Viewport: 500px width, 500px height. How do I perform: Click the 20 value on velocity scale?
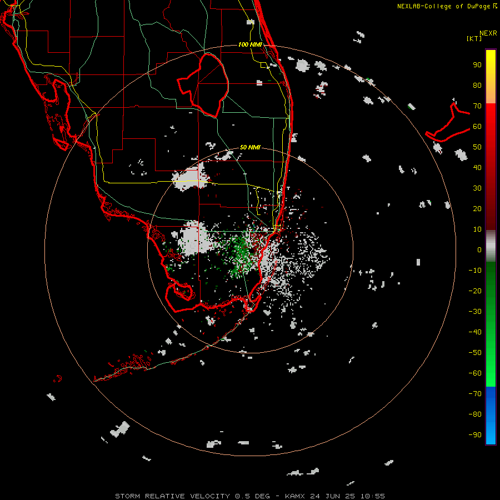pyautogui.click(x=477, y=208)
